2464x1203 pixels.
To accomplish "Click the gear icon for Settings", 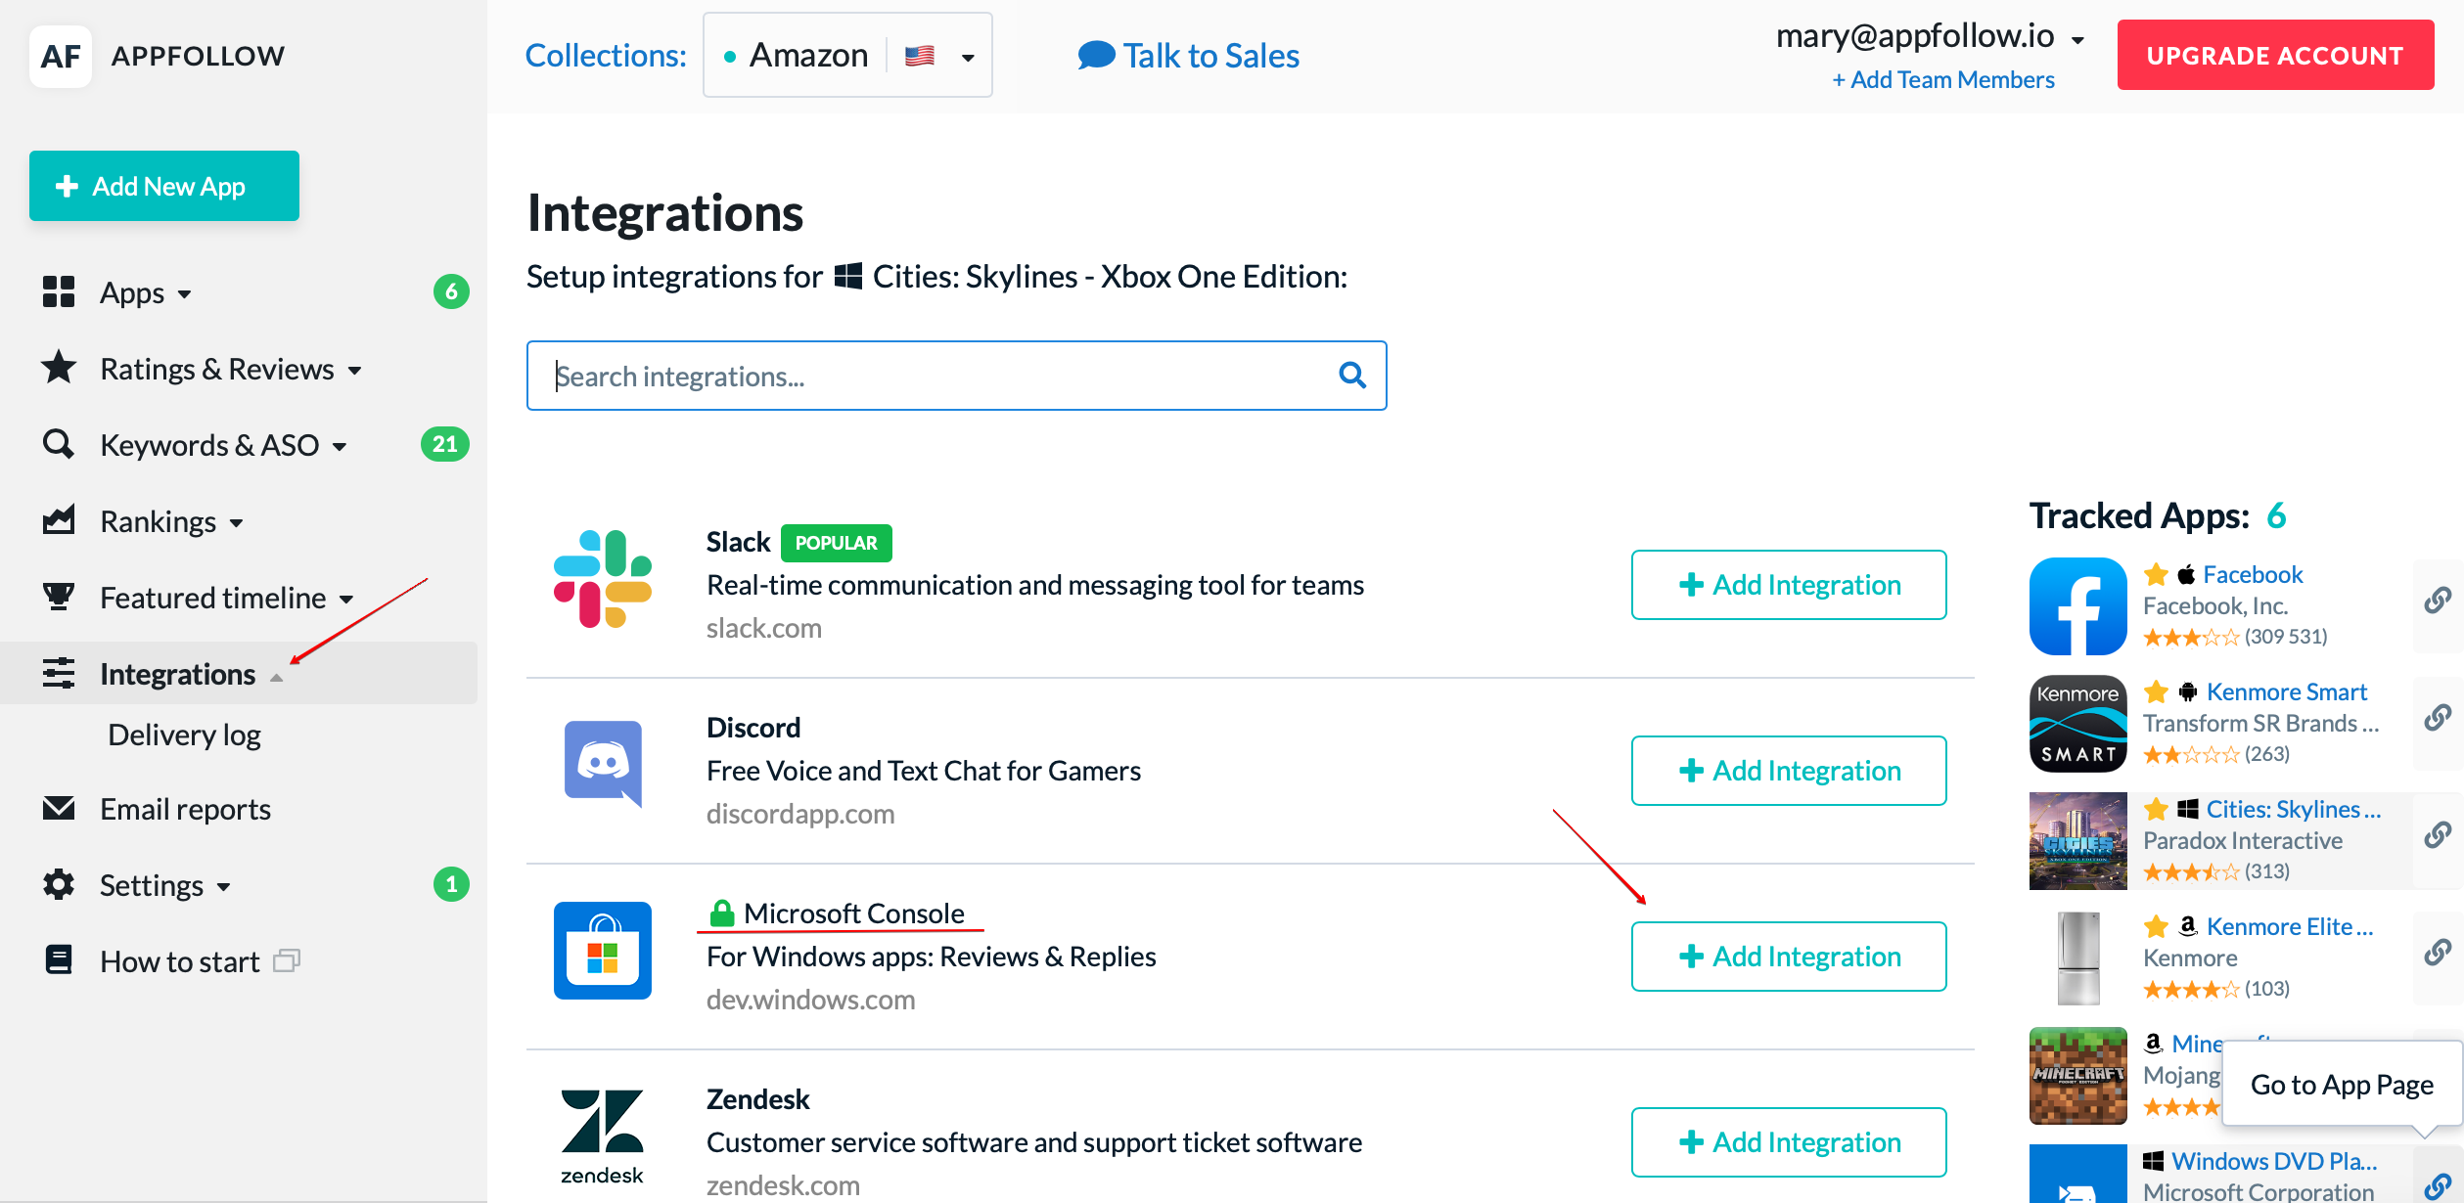I will pyautogui.click(x=59, y=884).
